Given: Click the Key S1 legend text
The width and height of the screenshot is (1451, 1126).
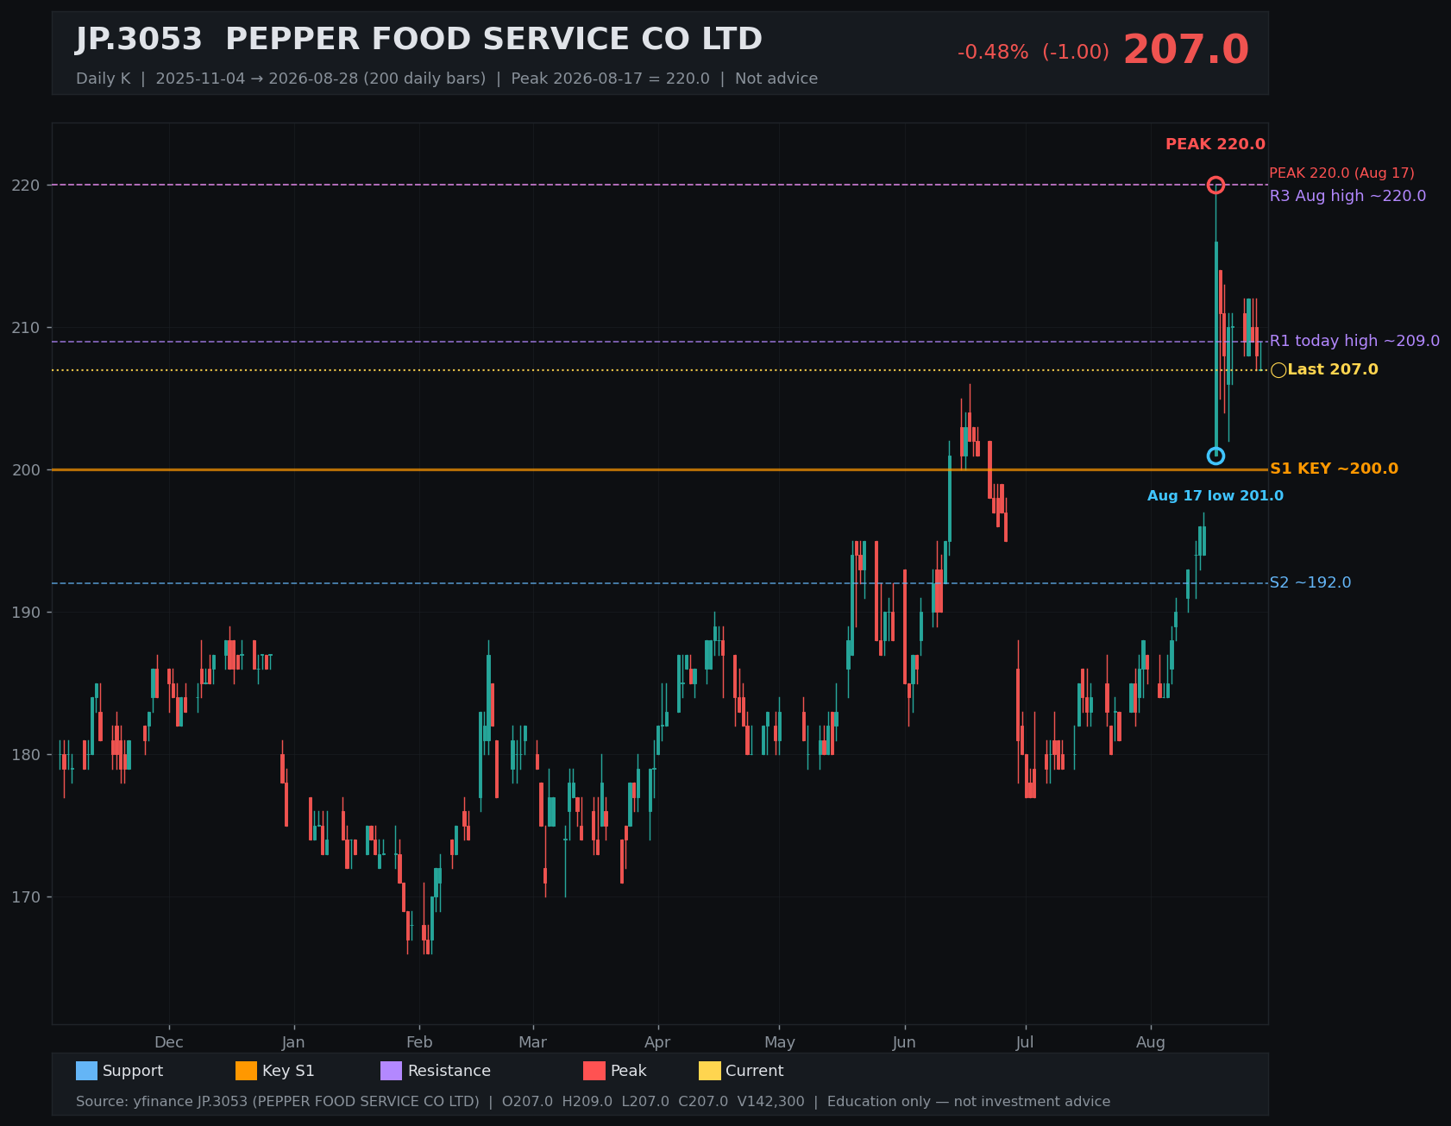Looking at the screenshot, I should pyautogui.click(x=288, y=1071).
